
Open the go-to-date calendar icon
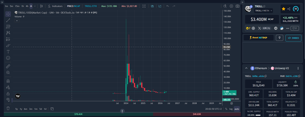pos(52,109)
